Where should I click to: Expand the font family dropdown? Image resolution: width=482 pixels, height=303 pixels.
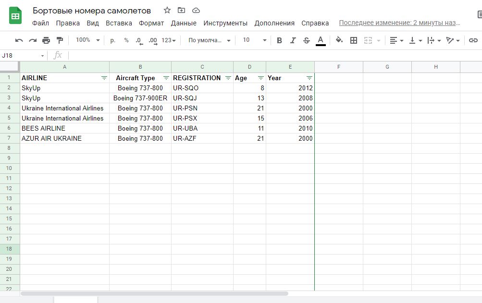[210, 40]
